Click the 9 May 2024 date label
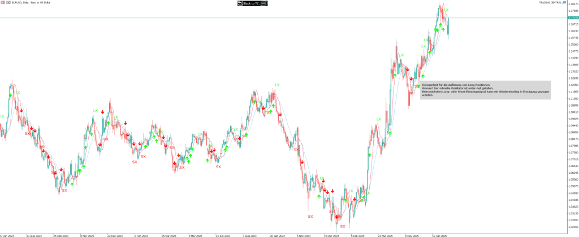Image resolution: width=579 pixels, height=237 pixels. point(195,235)
